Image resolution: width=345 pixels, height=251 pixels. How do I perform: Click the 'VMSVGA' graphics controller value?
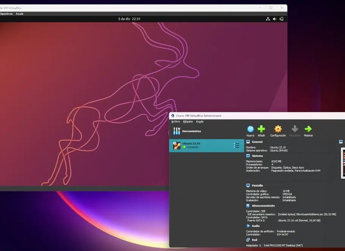[x=287, y=194]
